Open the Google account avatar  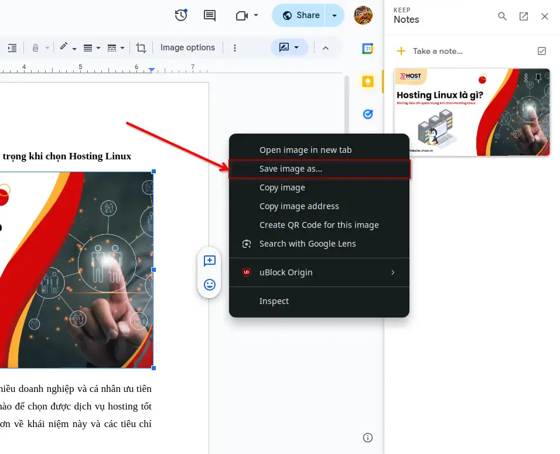point(363,15)
